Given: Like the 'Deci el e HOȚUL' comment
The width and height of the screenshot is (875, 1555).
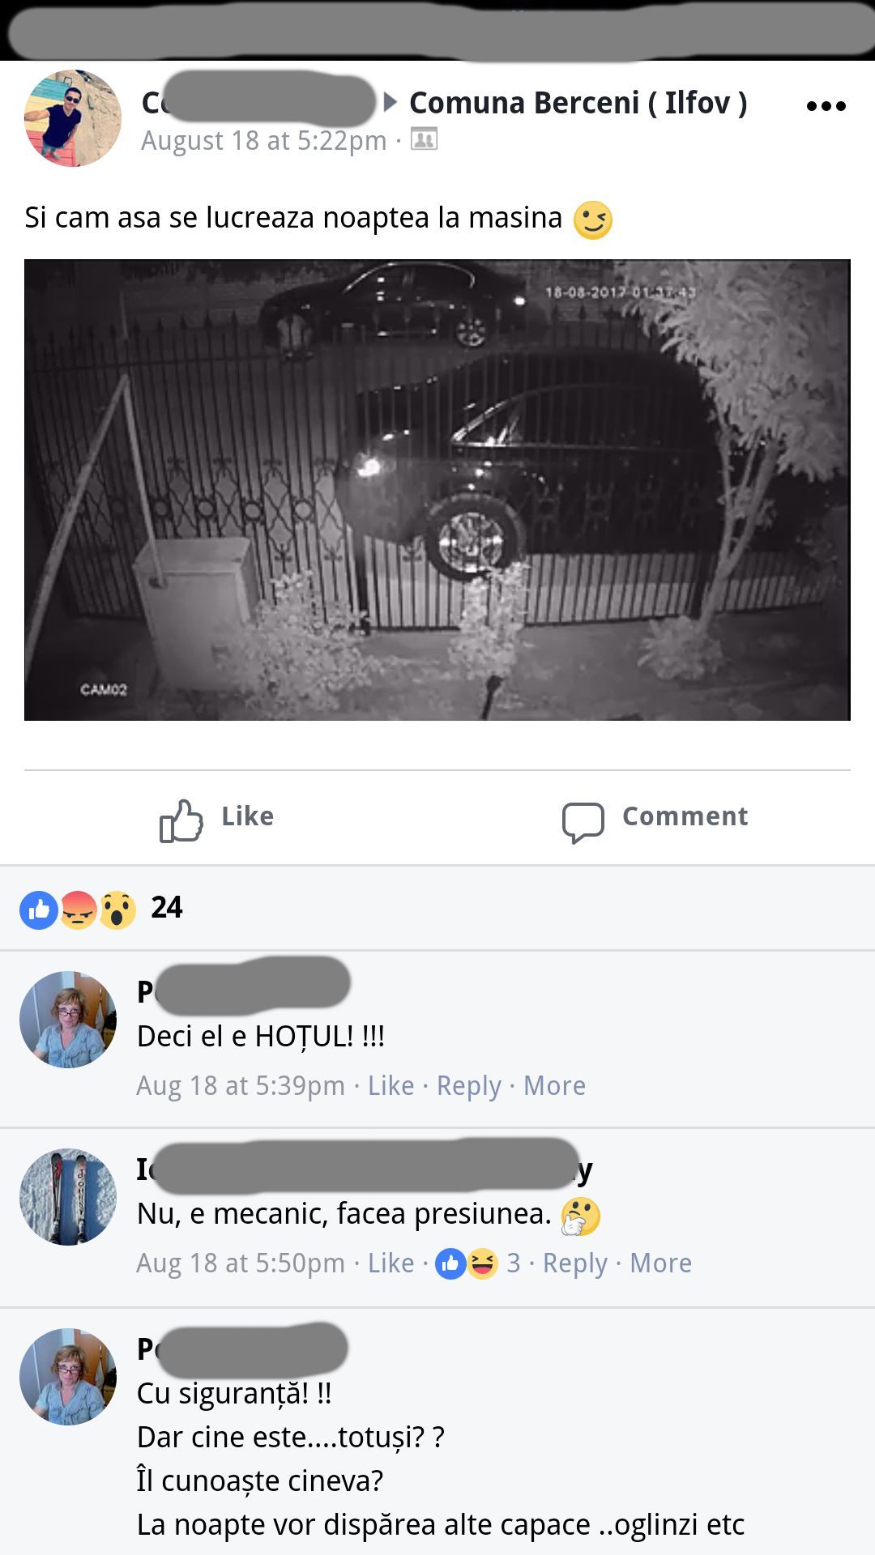Looking at the screenshot, I should tap(391, 1086).
